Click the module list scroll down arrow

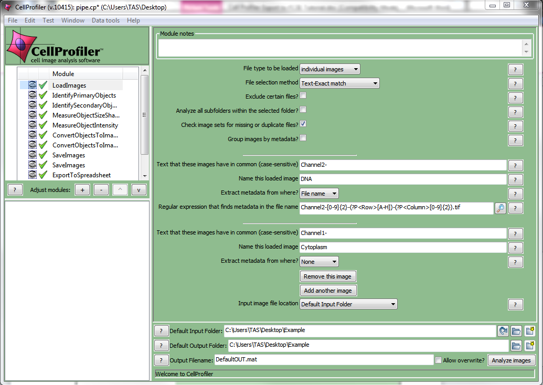click(x=145, y=176)
